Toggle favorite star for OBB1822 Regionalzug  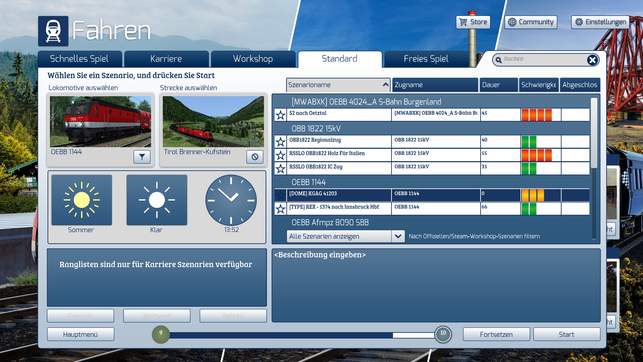click(280, 142)
